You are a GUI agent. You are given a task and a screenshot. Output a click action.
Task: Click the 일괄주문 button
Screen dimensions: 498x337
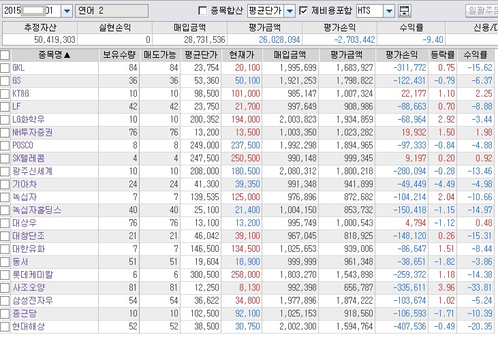tap(482, 11)
